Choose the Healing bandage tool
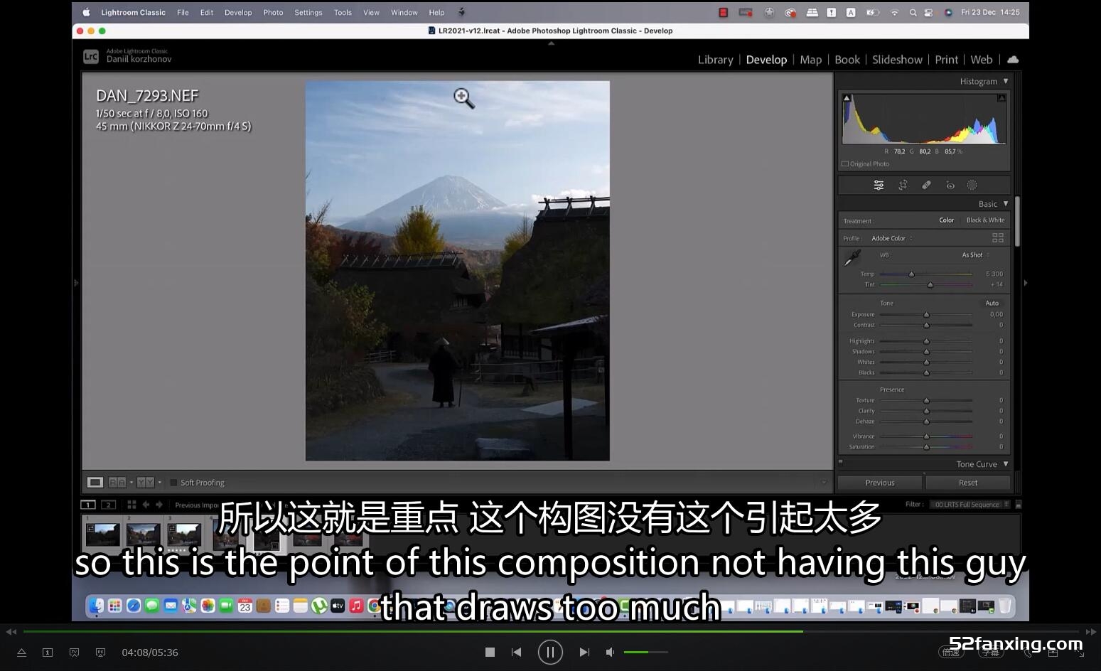Image resolution: width=1101 pixels, height=671 pixels. coord(926,186)
